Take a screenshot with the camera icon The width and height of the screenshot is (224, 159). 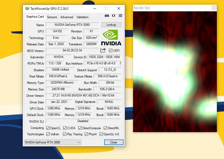coord(107,16)
